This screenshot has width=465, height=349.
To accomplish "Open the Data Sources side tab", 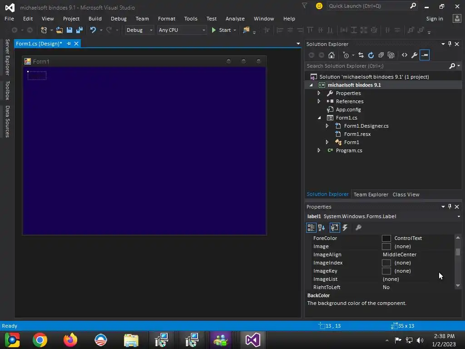I will pos(7,121).
